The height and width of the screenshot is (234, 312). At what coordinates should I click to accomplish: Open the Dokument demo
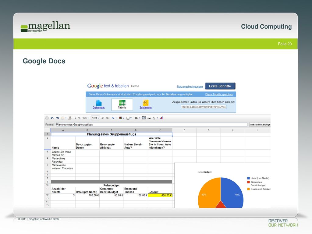point(98,105)
